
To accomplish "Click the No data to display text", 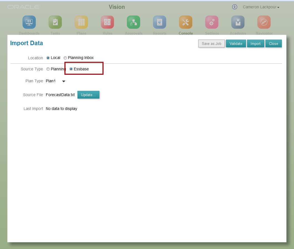I will point(62,109).
